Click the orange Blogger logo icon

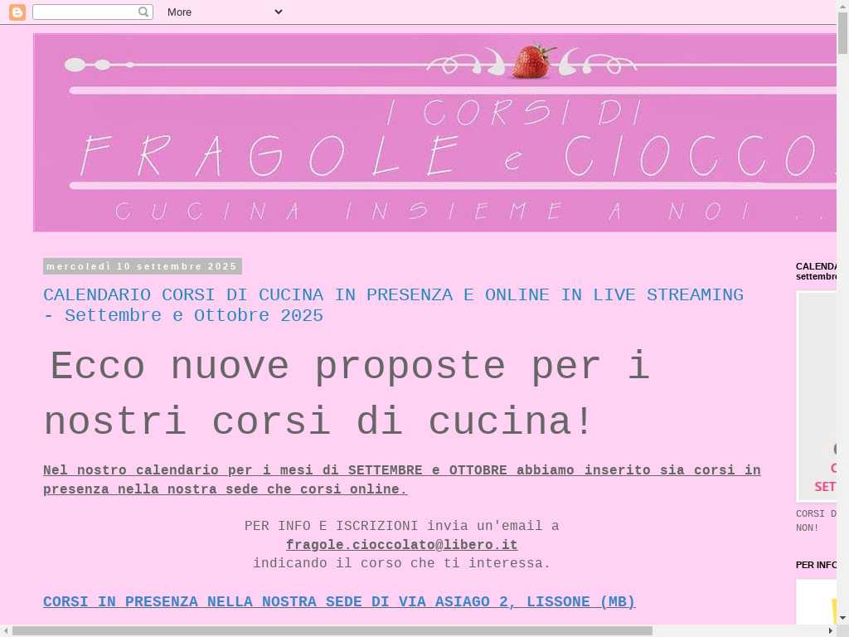point(17,12)
